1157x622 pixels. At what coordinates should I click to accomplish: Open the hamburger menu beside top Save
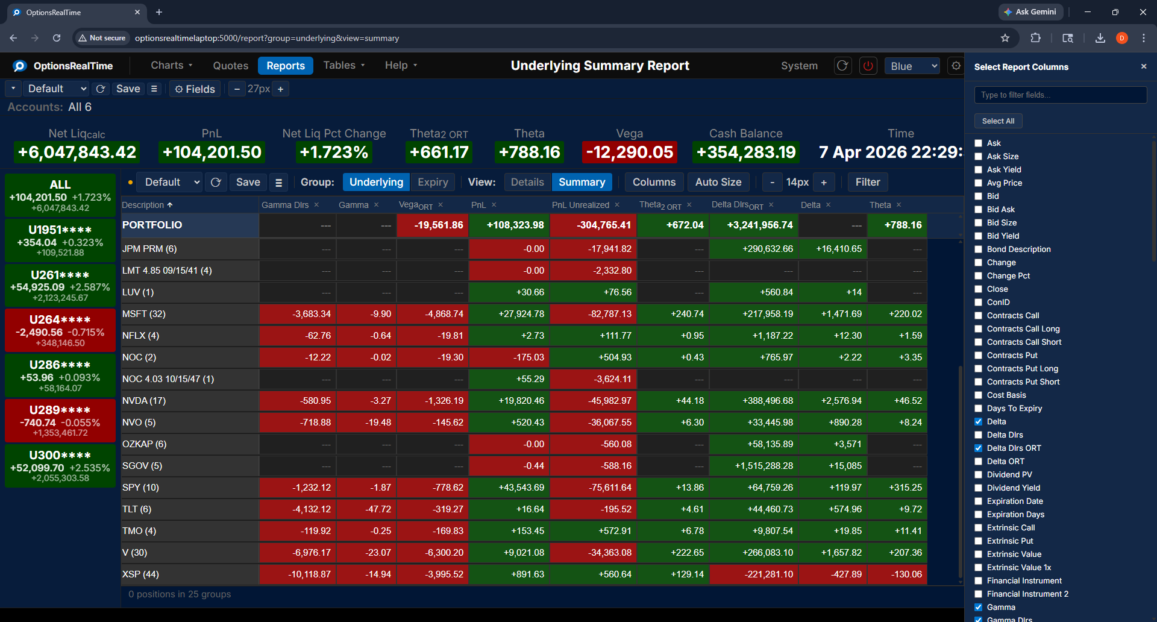tap(154, 89)
